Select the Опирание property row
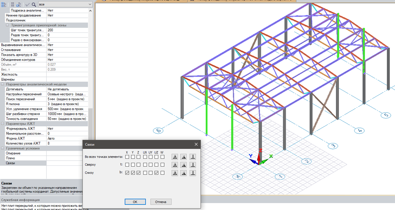The image size is (395, 210). point(44,153)
